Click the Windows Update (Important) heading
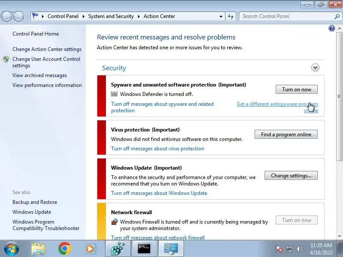 click(x=146, y=168)
